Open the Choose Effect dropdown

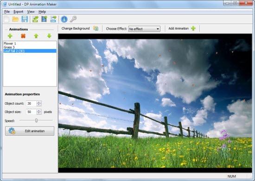click(x=144, y=29)
